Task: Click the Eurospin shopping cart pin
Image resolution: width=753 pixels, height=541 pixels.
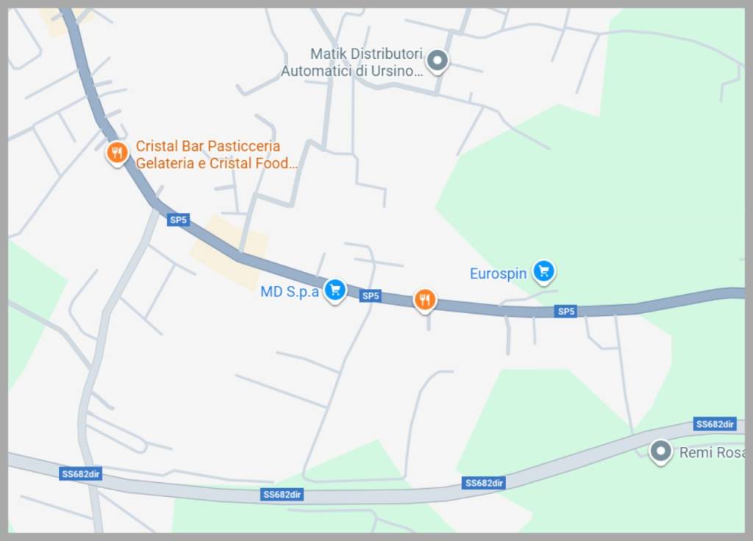Action: click(543, 272)
